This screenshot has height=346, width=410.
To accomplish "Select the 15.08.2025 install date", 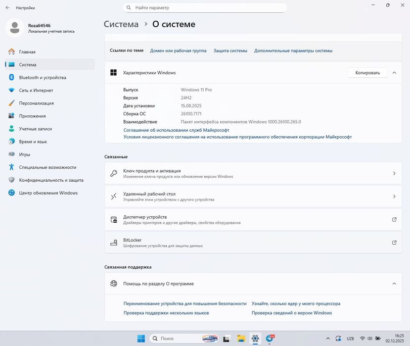I will point(191,106).
